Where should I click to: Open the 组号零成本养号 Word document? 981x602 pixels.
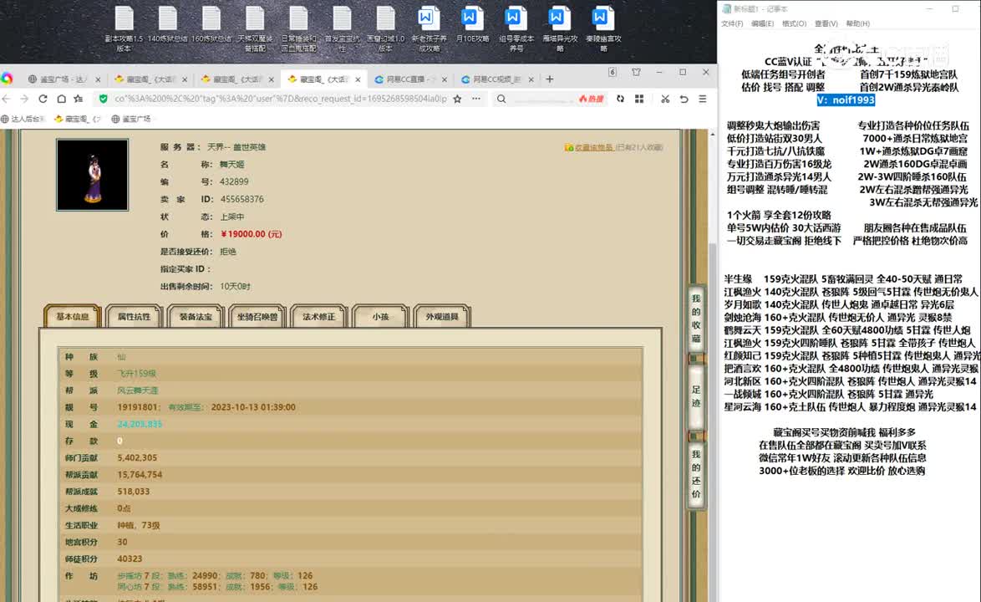pyautogui.click(x=516, y=28)
